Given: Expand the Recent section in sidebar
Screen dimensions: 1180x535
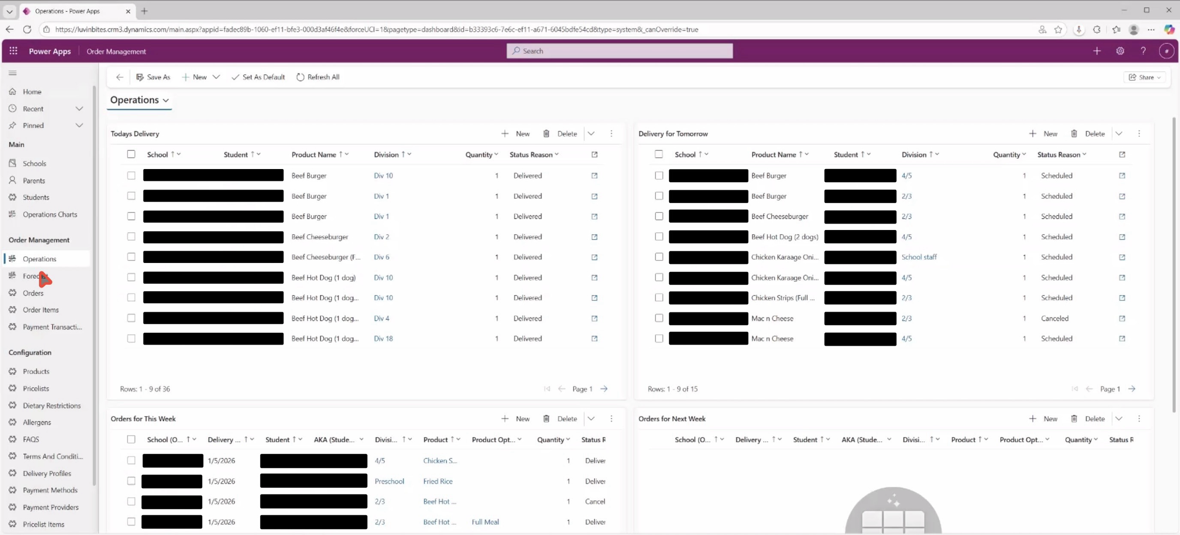Looking at the screenshot, I should 79,109.
